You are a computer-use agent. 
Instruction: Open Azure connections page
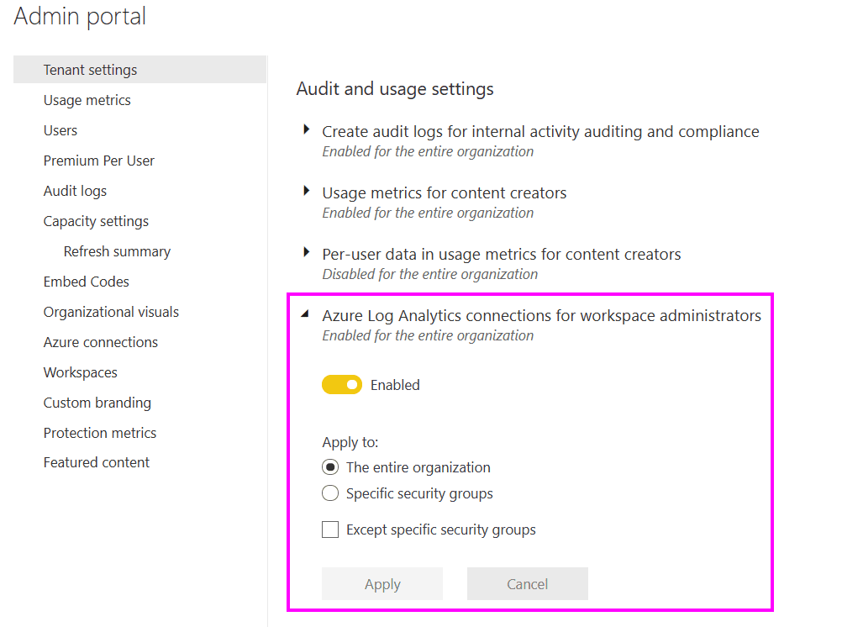click(101, 342)
